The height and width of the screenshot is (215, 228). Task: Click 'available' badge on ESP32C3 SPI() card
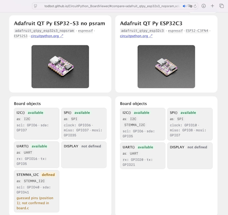188,112
